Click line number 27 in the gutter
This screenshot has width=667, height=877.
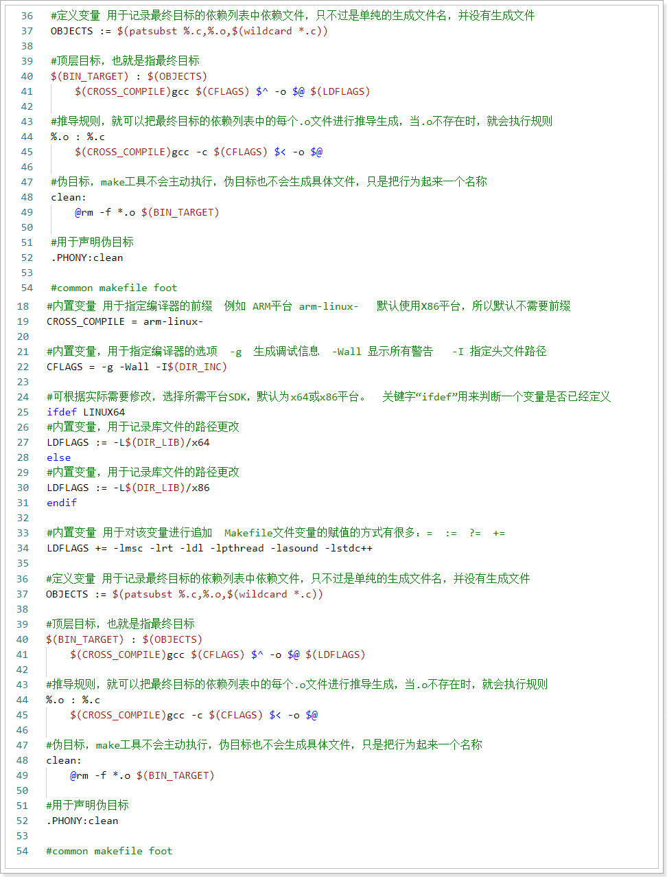coord(23,442)
